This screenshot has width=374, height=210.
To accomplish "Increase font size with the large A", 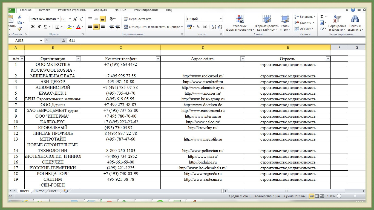I will pos(75,19).
